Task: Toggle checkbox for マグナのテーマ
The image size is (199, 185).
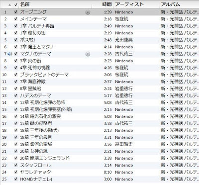Action: 16,54
